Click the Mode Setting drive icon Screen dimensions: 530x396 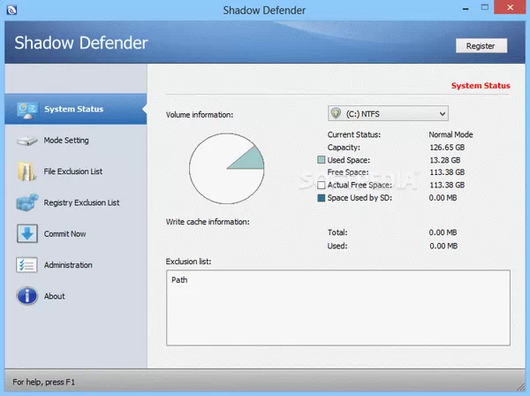pyautogui.click(x=27, y=141)
